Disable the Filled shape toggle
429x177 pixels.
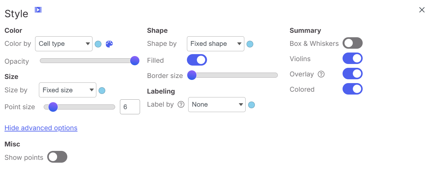click(197, 60)
